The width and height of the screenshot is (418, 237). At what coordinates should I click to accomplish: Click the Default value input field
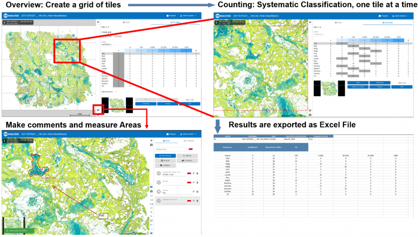pos(171,149)
